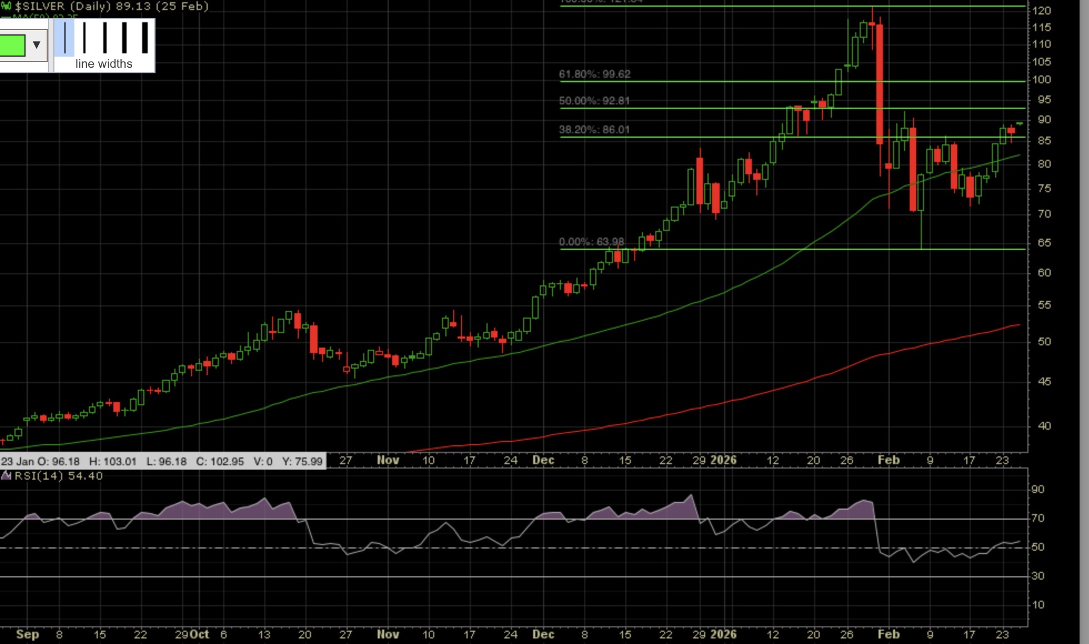Click the 0.00%: 63.98 Fibonacci label
Screen dimensions: 1089x644
coord(591,242)
